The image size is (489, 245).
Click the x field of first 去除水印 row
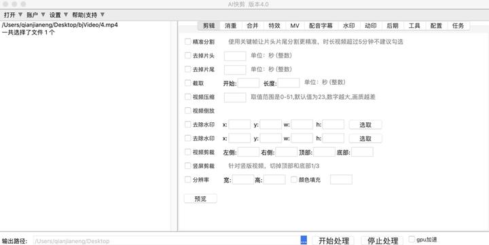240,124
